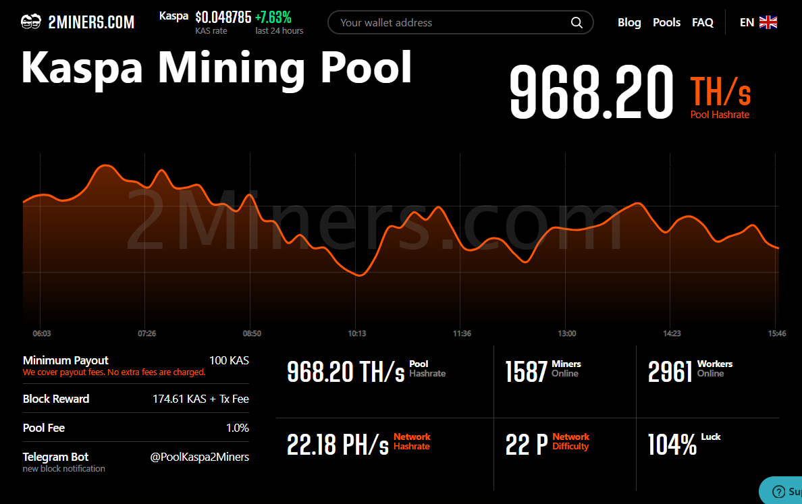Click the wallet address search field
Screen dimensions: 802x504
(x=460, y=22)
